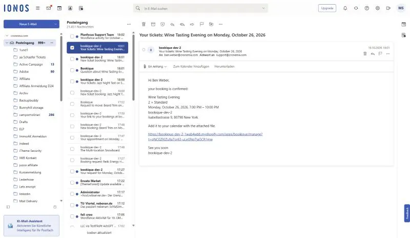
Task: Open the Mail app icon in top bar
Action: pos(49,8)
